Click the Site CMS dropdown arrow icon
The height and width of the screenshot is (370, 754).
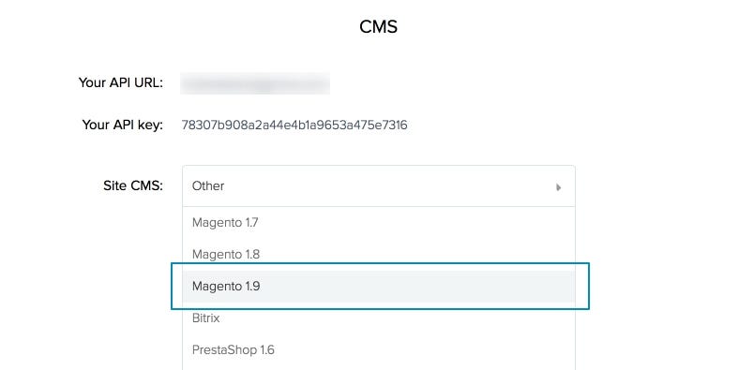(558, 187)
